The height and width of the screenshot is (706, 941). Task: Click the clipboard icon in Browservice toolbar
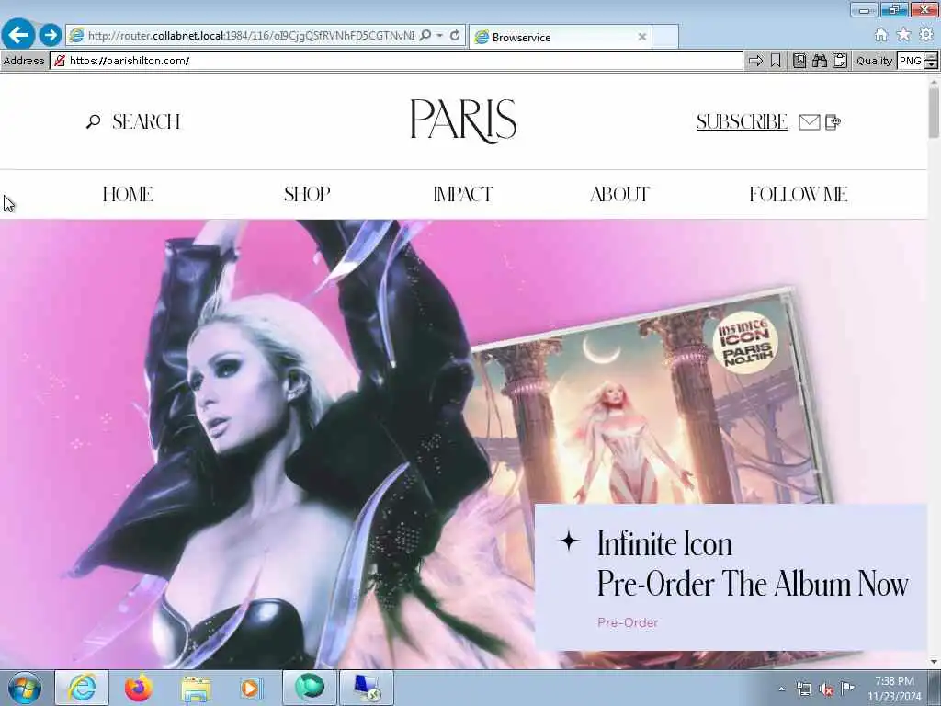pyautogui.click(x=840, y=61)
